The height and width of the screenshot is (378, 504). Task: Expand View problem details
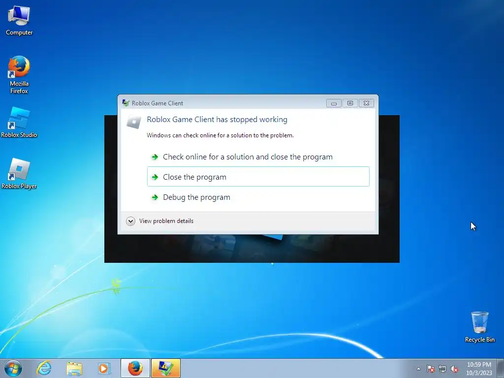(x=160, y=221)
